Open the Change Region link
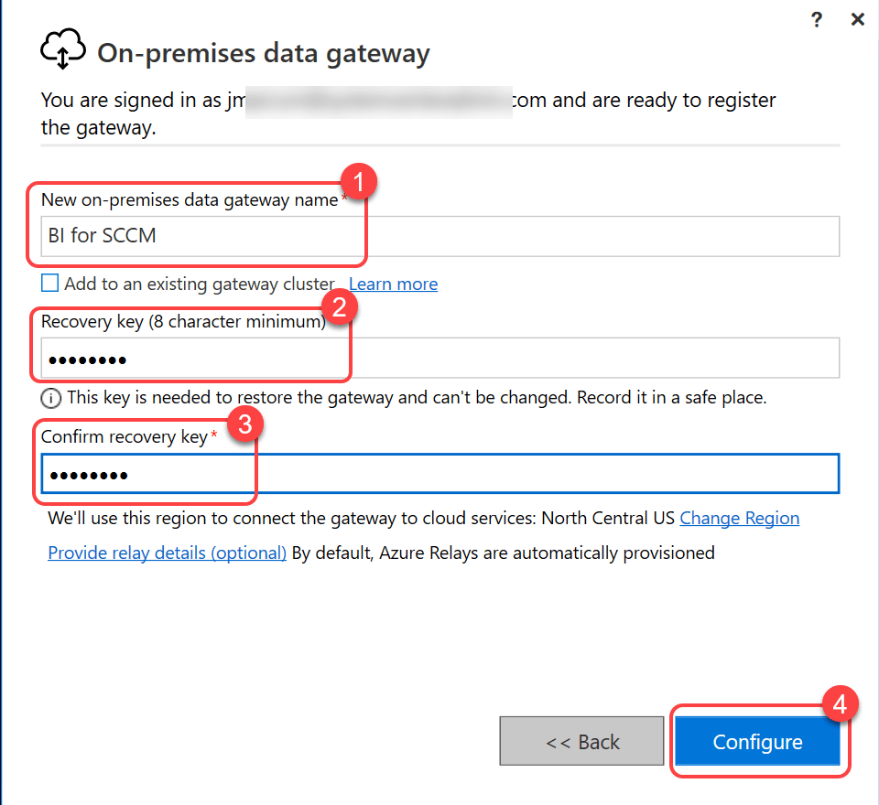879x805 pixels. pos(739,518)
